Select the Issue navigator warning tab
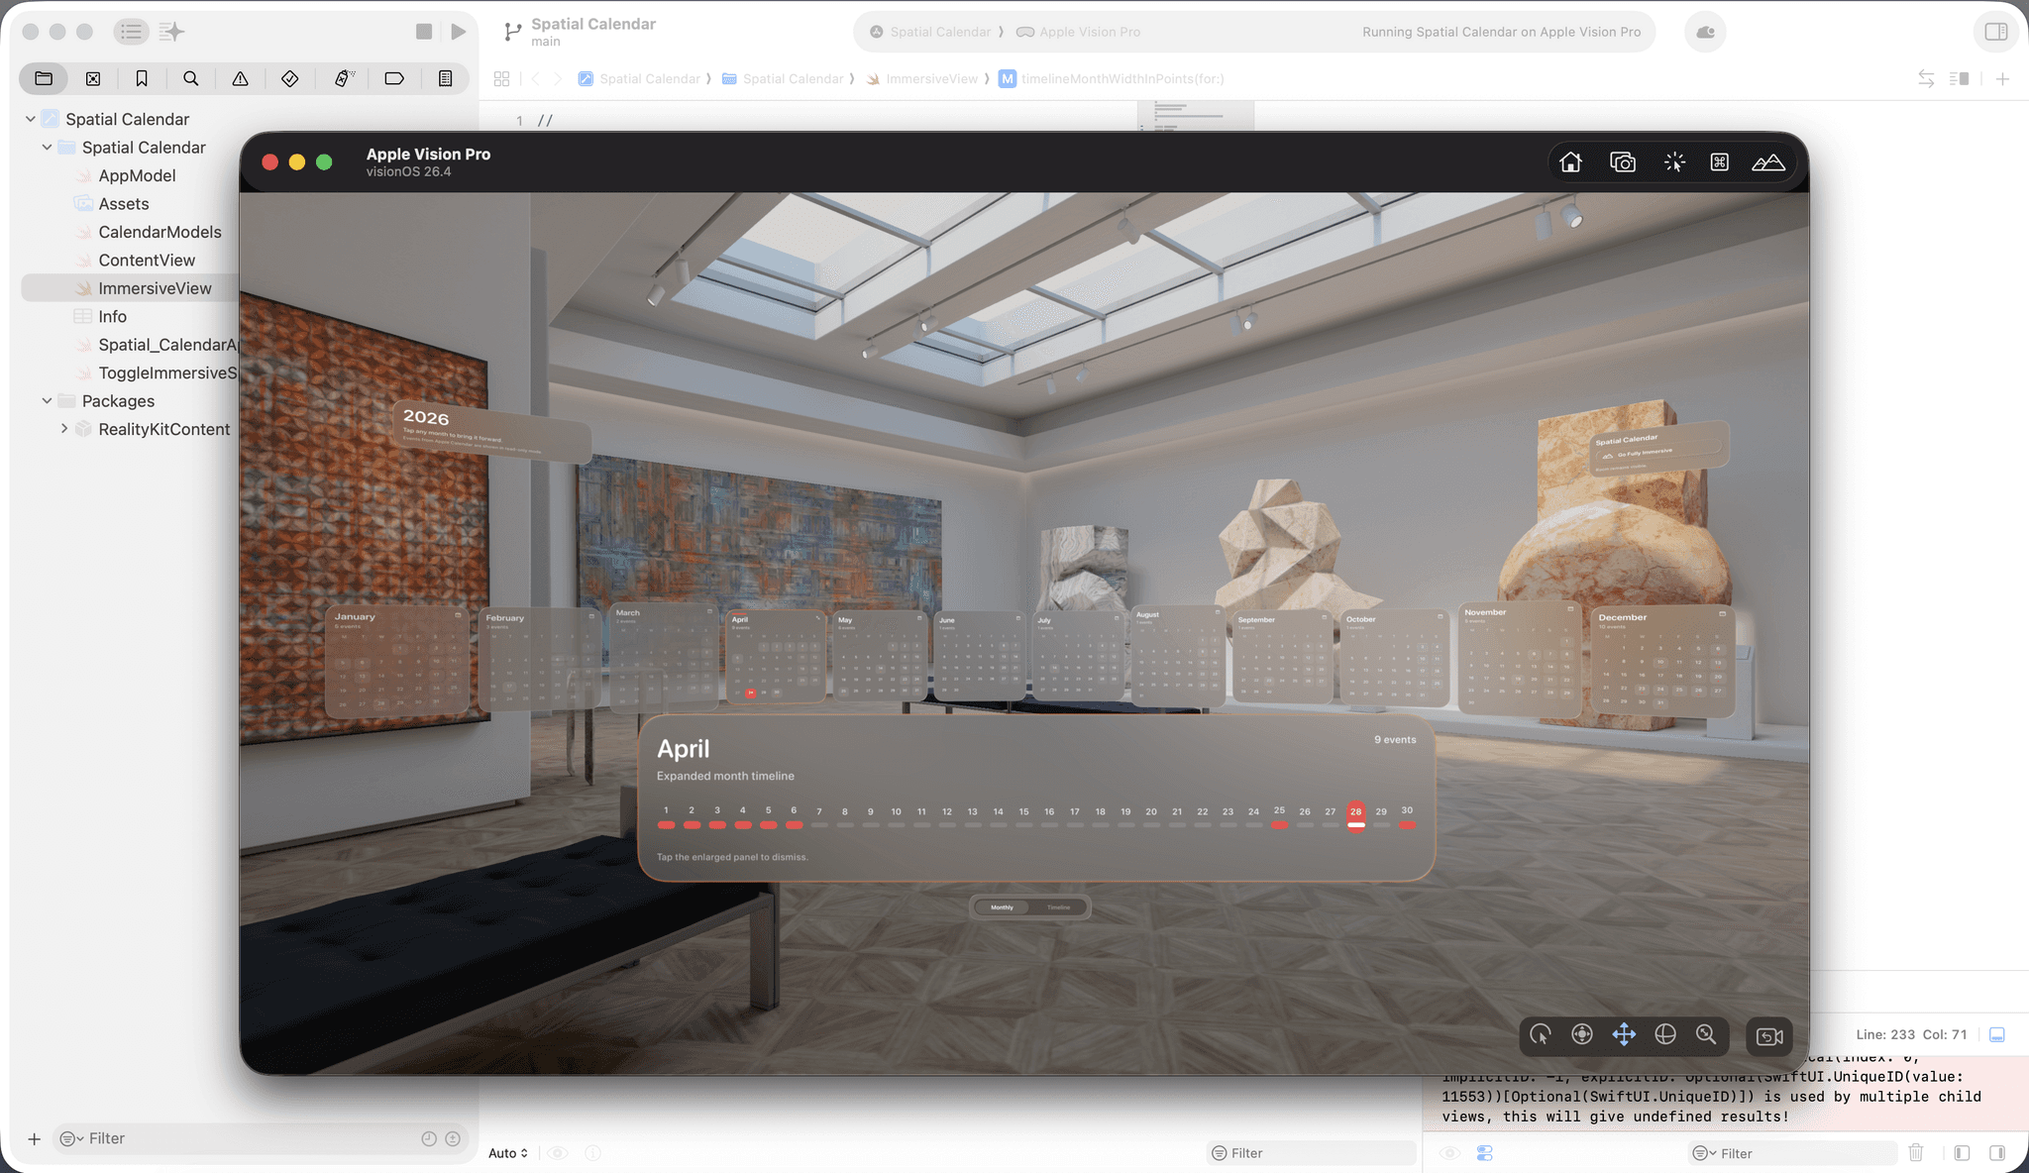Image resolution: width=2029 pixels, height=1173 pixels. tap(241, 78)
